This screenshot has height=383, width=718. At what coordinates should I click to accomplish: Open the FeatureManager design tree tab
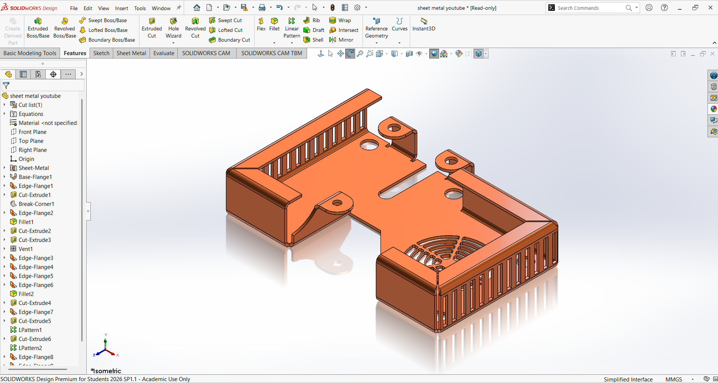click(x=8, y=74)
